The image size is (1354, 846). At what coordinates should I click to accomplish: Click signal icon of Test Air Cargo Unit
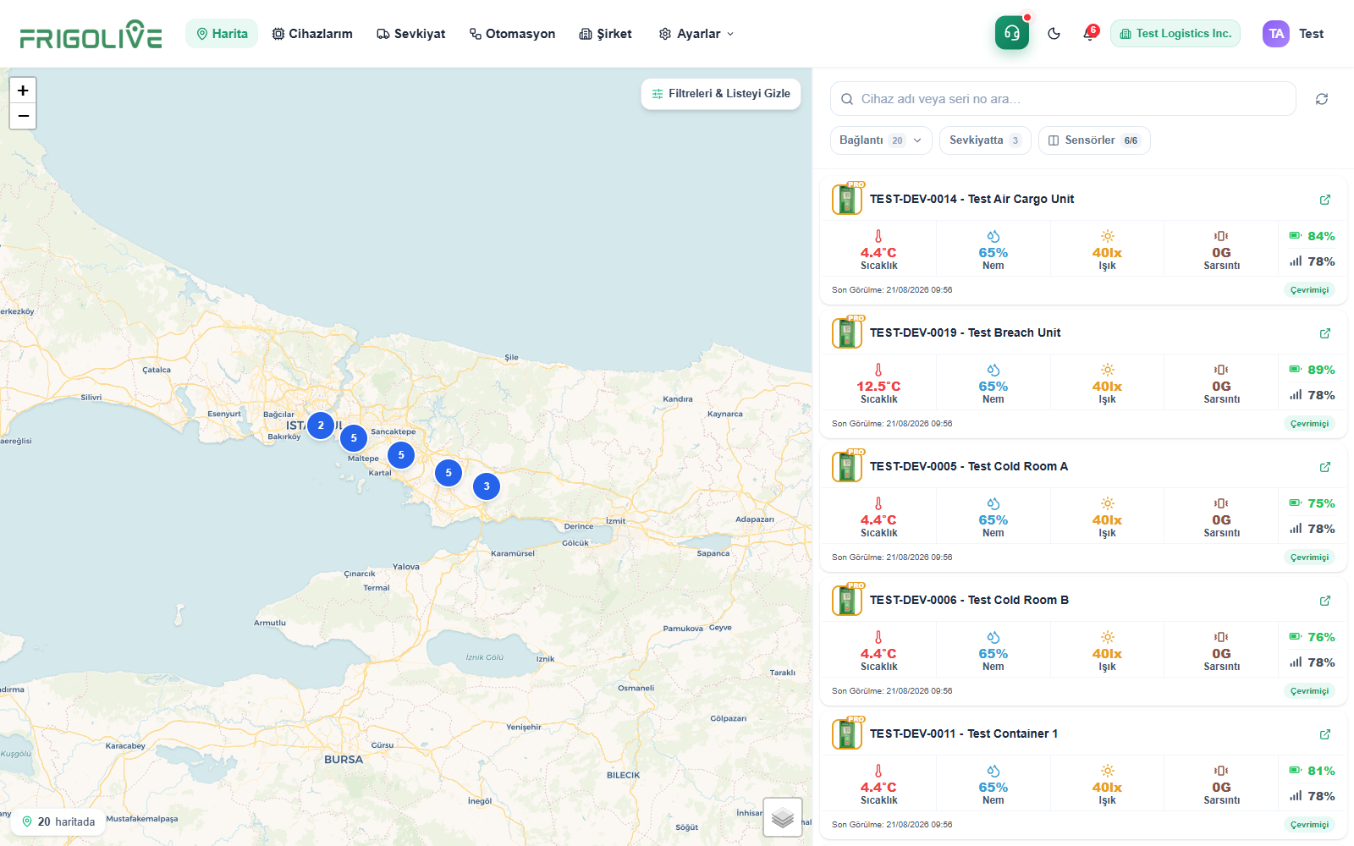1296,261
